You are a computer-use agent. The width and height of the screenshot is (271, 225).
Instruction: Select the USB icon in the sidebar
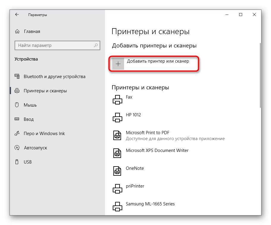pyautogui.click(x=17, y=162)
